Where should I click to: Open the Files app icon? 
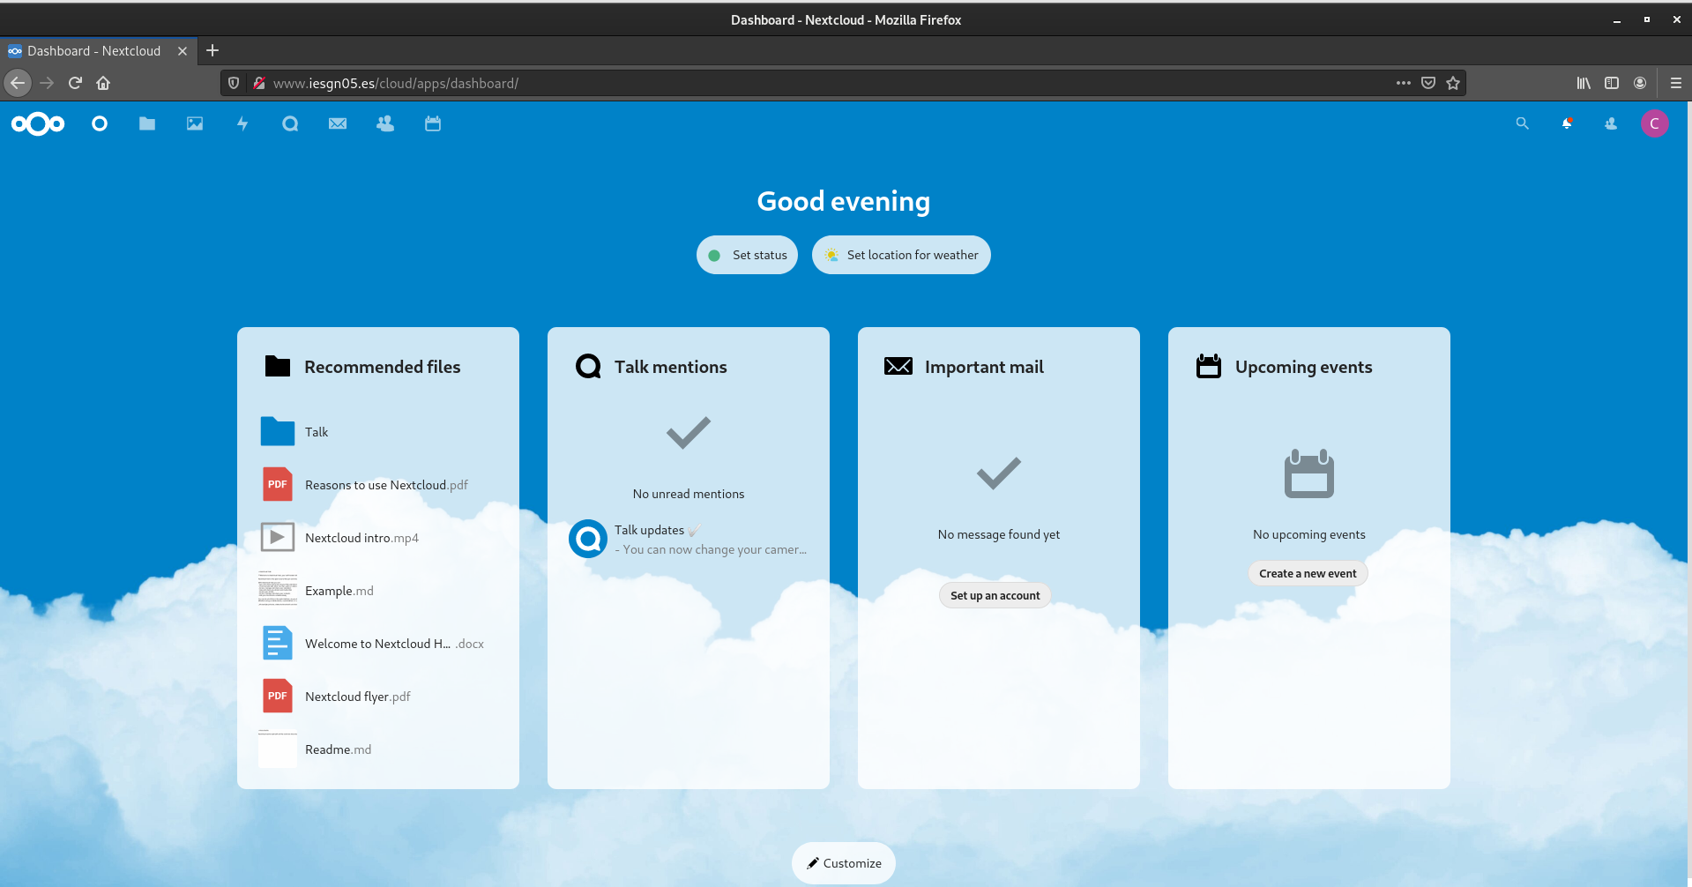click(x=147, y=124)
